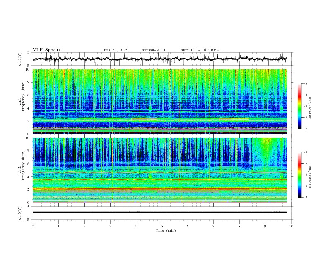
Task: Click the flat ch.3 voltage trace
Action: click(x=159, y=212)
